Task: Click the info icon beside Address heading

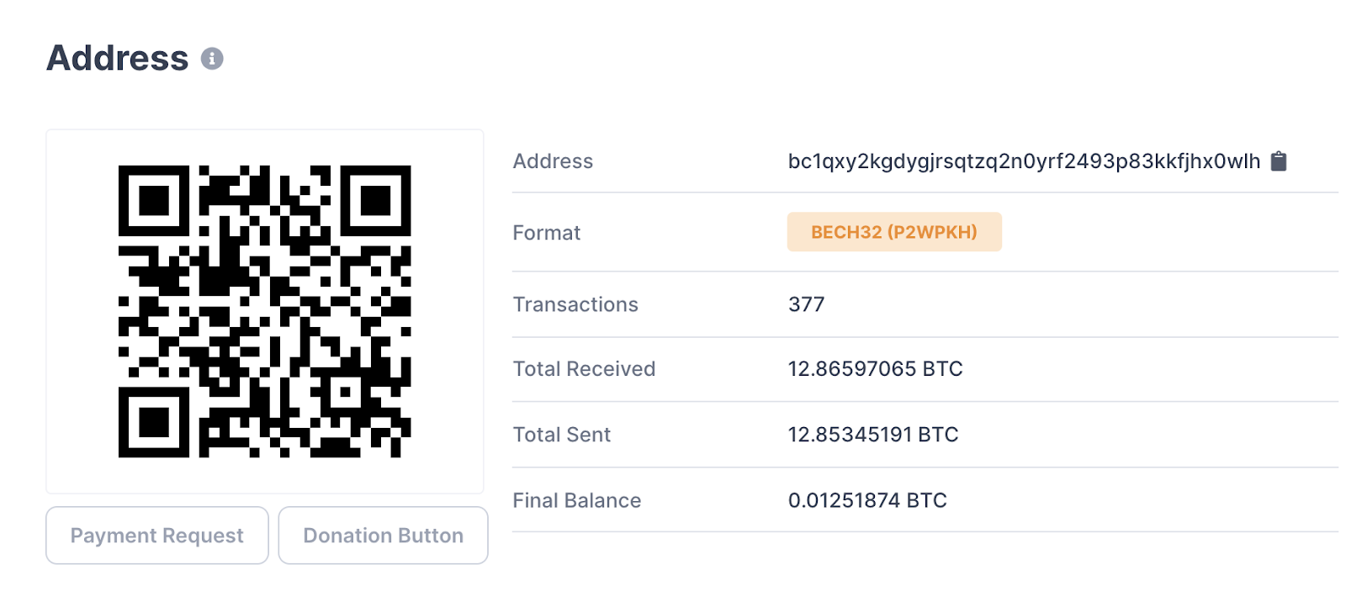Action: click(212, 59)
